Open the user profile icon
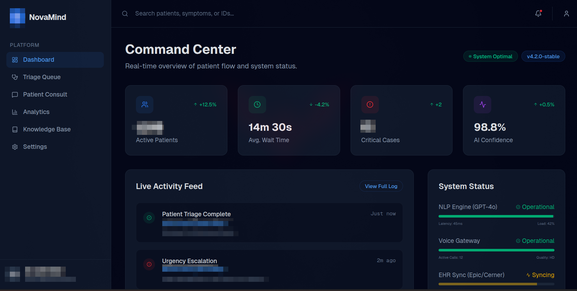Viewport: 577px width, 291px height. (566, 14)
